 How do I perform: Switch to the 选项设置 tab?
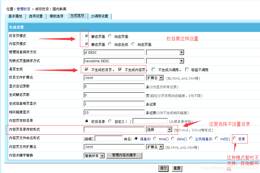pyautogui.click(x=36, y=16)
